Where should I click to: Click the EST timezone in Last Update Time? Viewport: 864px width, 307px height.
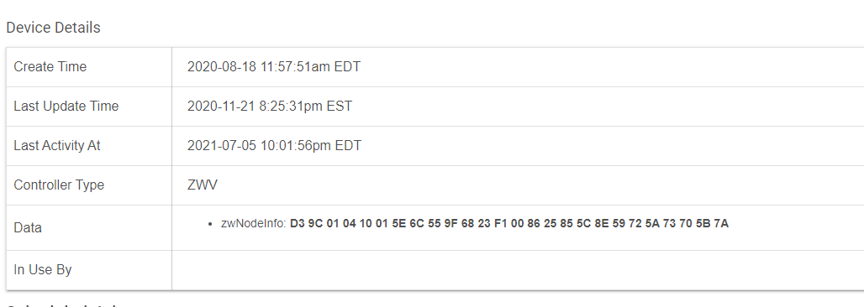[340, 107]
